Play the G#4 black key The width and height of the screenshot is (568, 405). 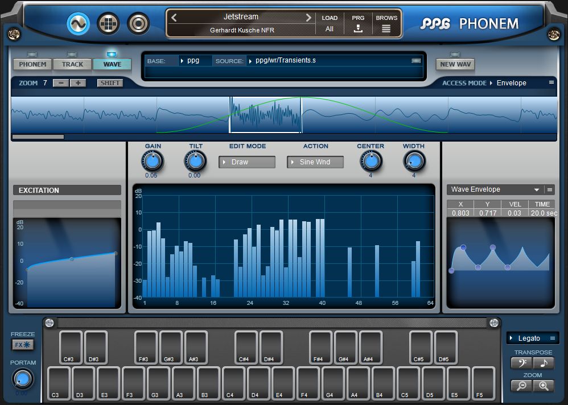[345, 347]
